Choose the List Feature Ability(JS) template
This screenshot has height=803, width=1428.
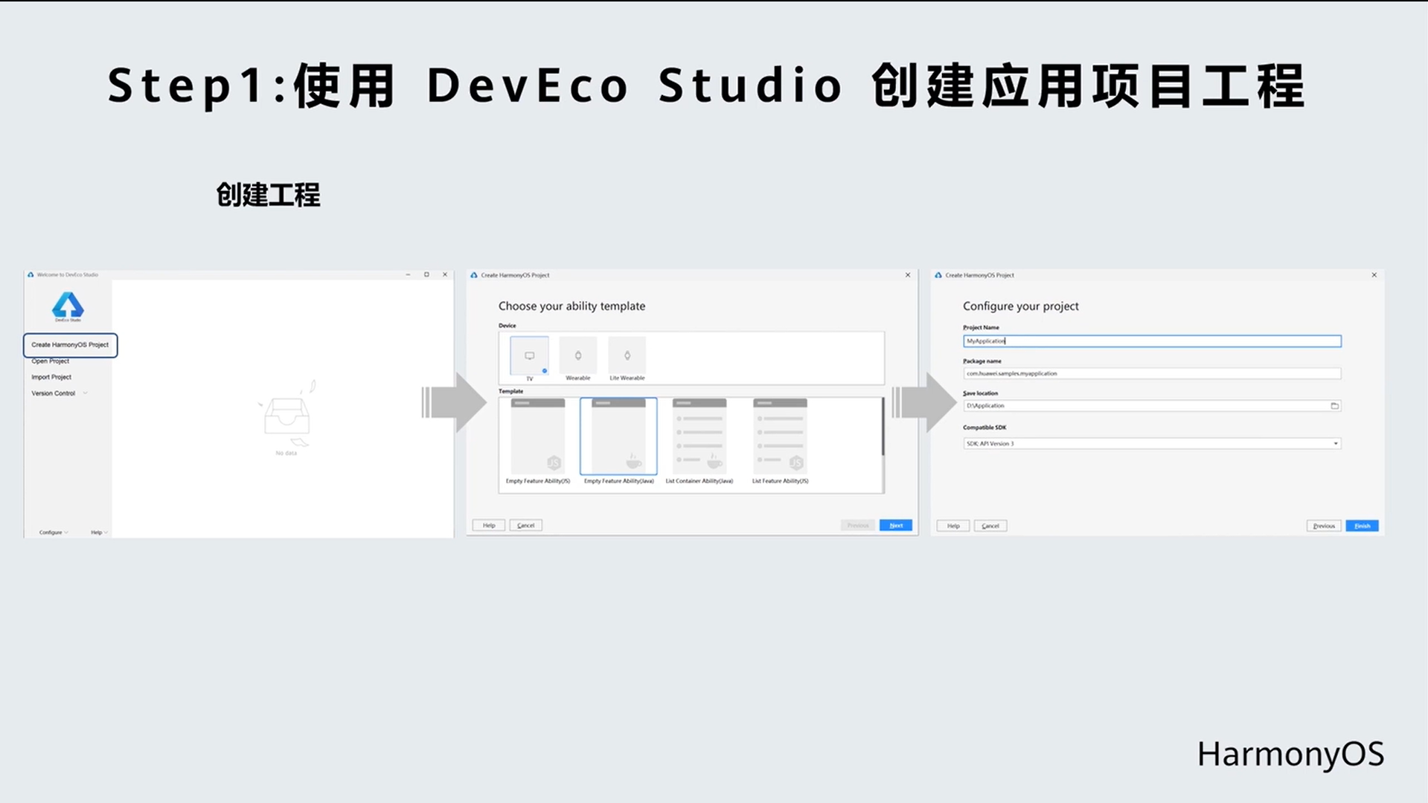coord(780,441)
